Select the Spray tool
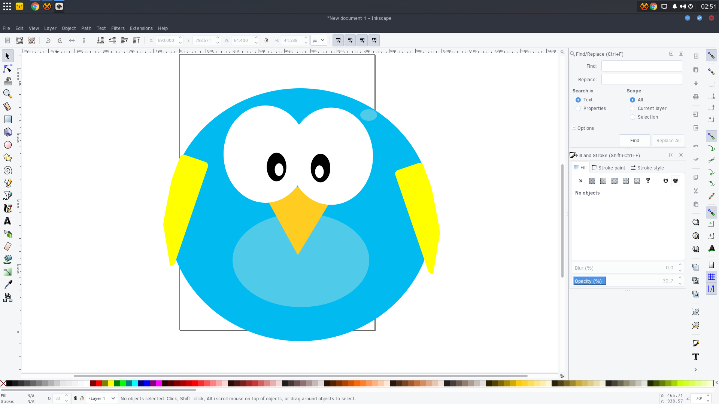This screenshot has height=404, width=719. coord(7,234)
